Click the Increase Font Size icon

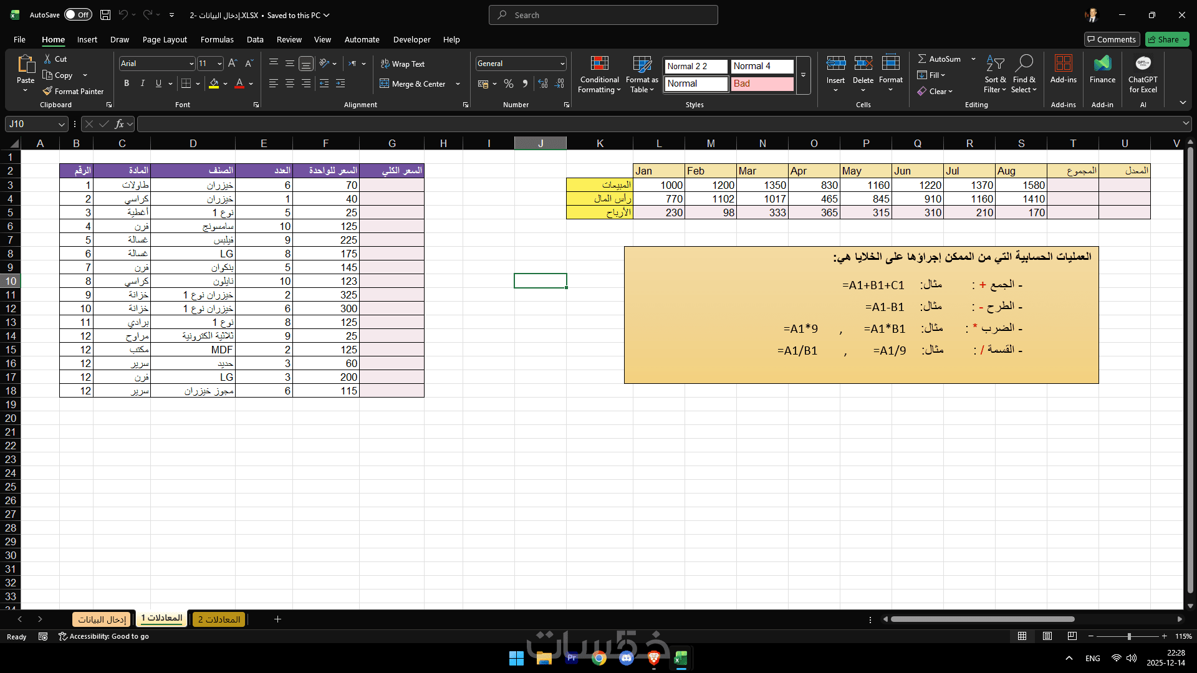coord(233,64)
